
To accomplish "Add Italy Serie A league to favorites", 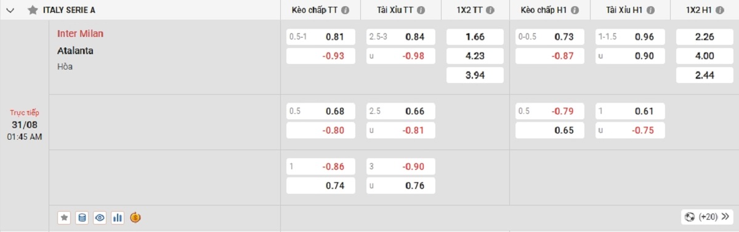I will [x=33, y=10].
